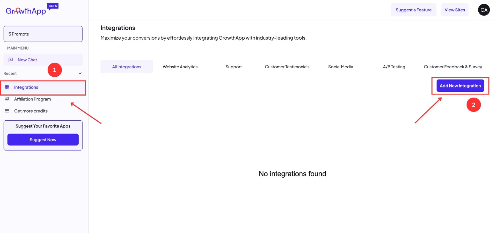Click the Integrations page heading
The image size is (497, 233).
118,28
